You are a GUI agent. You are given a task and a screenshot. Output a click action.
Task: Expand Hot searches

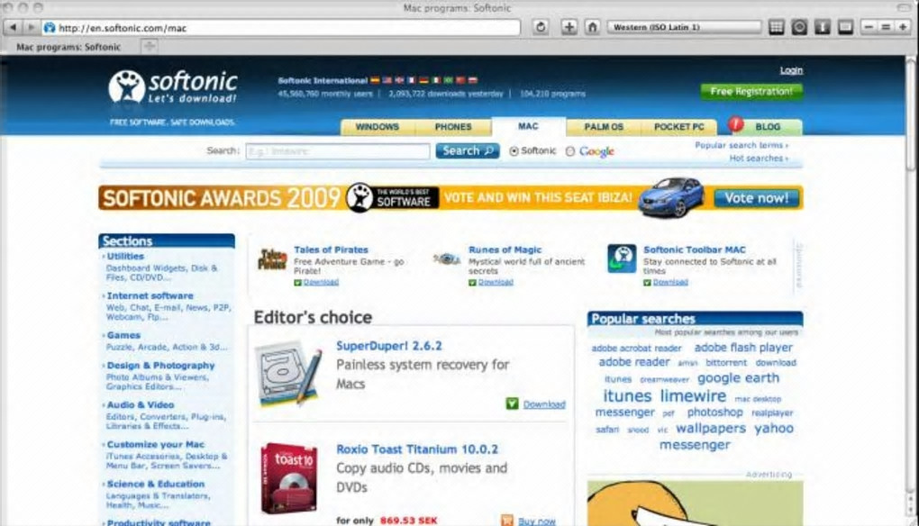point(759,159)
